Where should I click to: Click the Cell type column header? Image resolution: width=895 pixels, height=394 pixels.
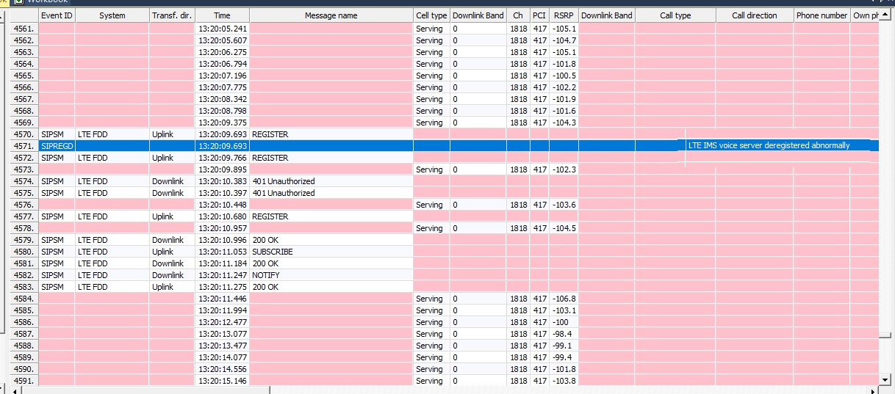(x=431, y=15)
